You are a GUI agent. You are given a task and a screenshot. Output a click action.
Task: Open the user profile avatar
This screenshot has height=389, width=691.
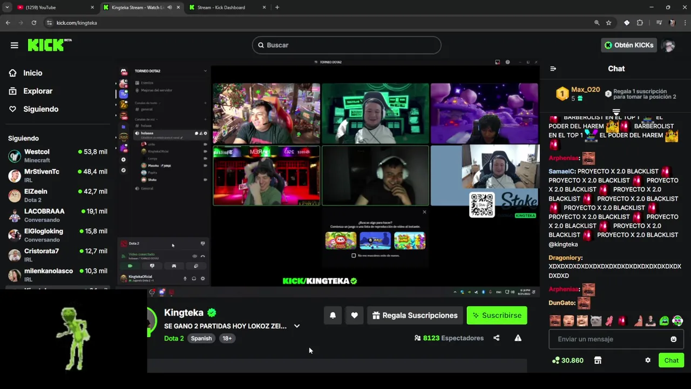669,45
